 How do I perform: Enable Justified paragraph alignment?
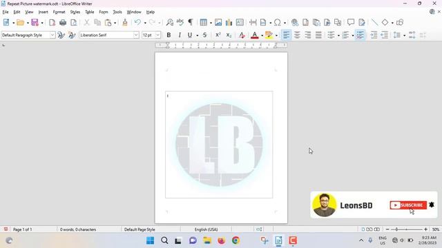(x=318, y=35)
